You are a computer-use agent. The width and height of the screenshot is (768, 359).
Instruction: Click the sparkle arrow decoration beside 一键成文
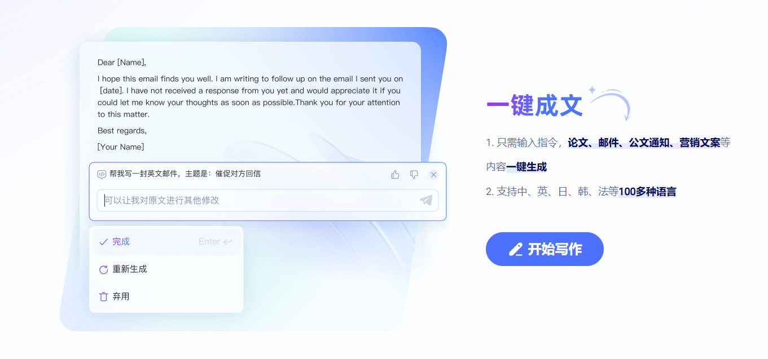609,103
